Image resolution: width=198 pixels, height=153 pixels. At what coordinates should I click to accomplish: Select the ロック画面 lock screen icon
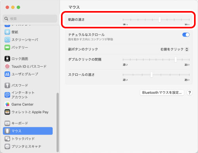click(7, 59)
